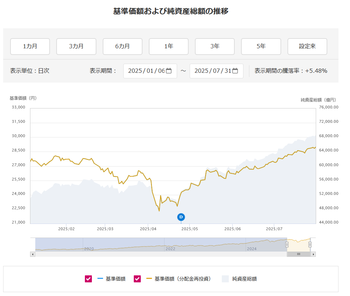Choose the 3年 period range
The height and width of the screenshot is (296, 350).
(x=215, y=47)
